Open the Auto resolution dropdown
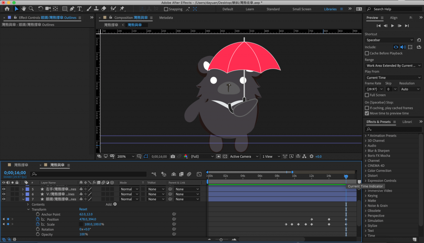The height and width of the screenshot is (243, 424). coord(410,89)
